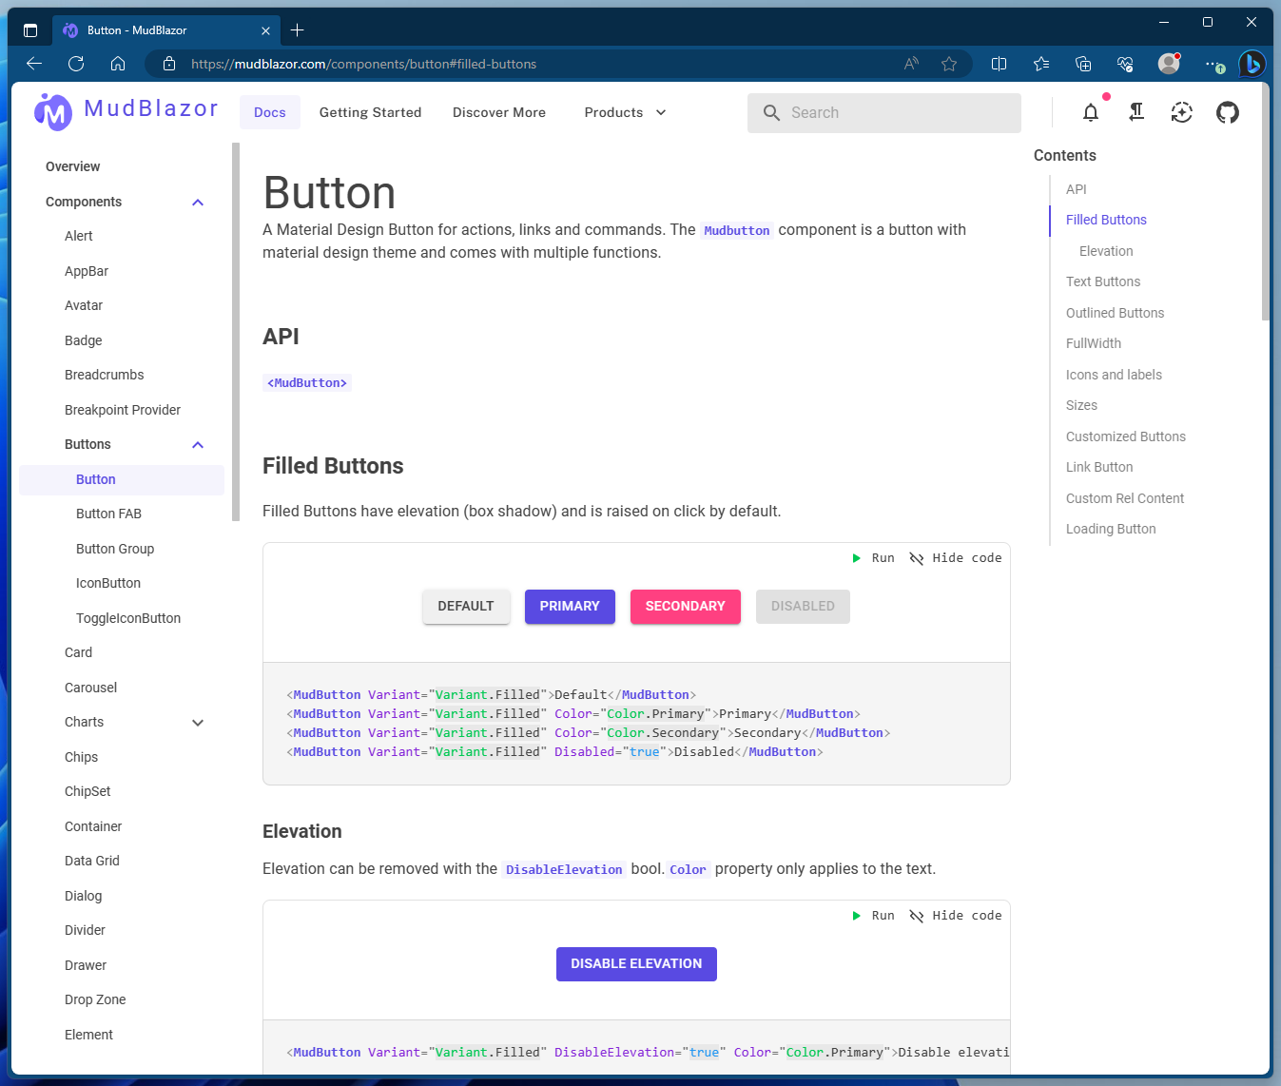This screenshot has width=1281, height=1086.
Task: Toggle right-to-left text direction
Action: pyautogui.click(x=1136, y=112)
